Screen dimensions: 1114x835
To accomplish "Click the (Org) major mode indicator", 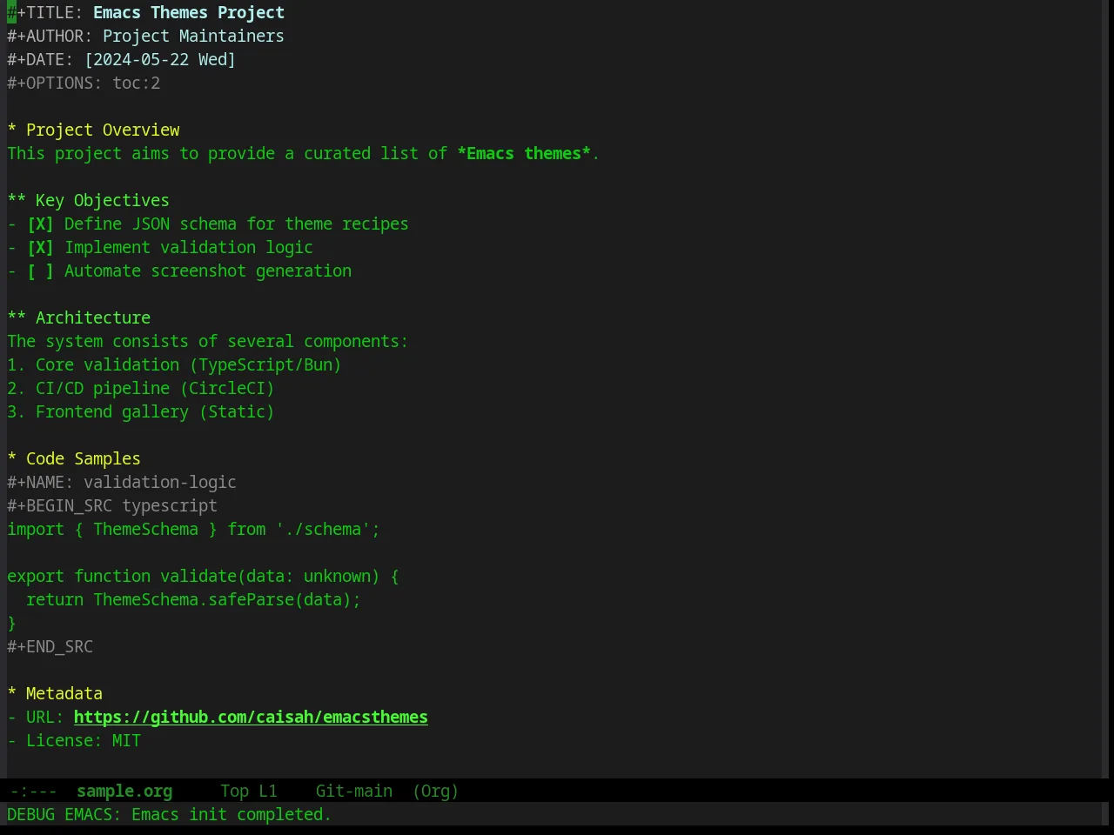I will (x=435, y=792).
